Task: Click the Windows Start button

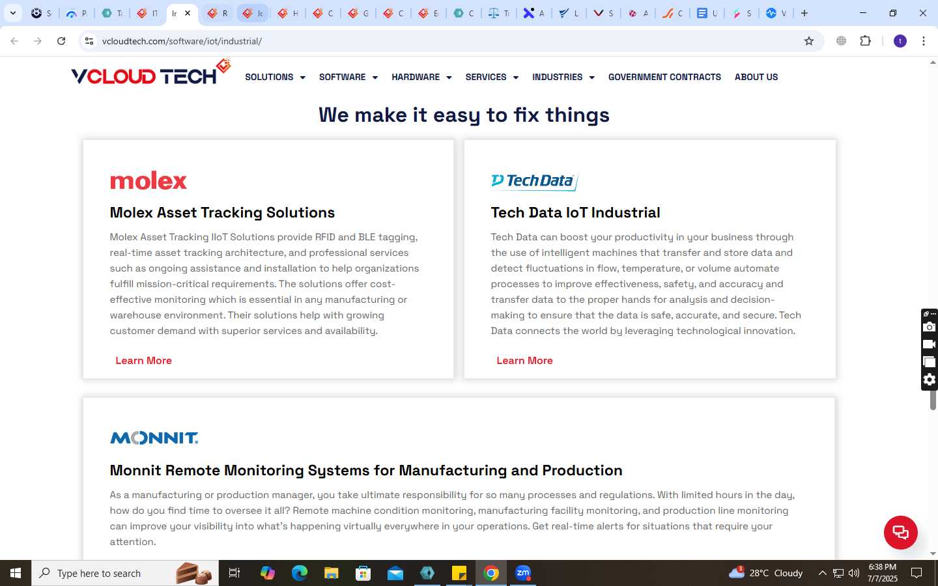Action: tap(16, 573)
